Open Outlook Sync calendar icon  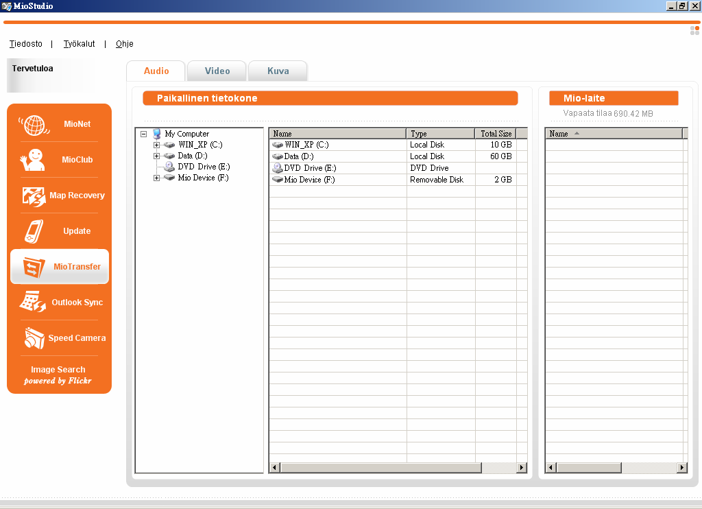[x=33, y=302]
